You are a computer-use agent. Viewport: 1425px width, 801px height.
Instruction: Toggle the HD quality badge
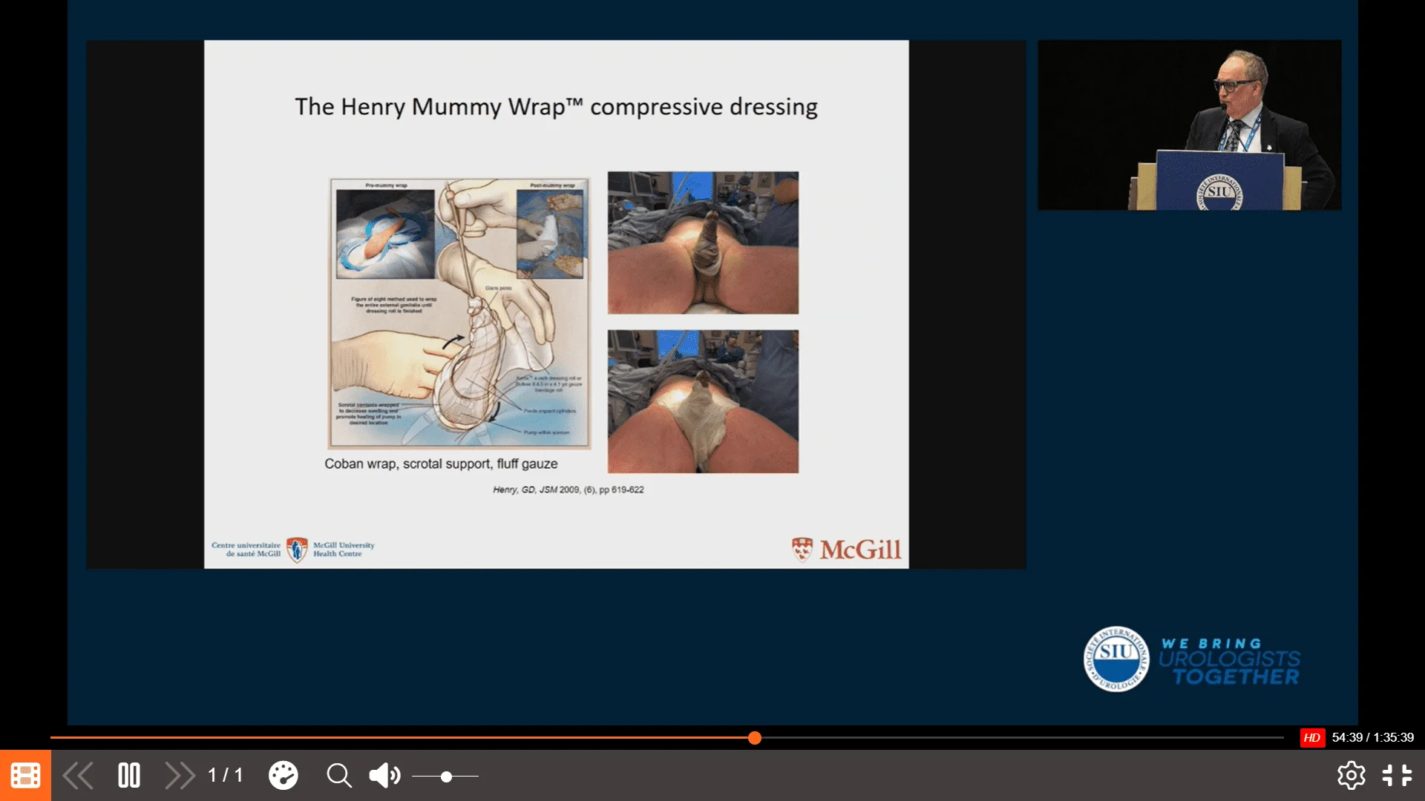(1311, 737)
